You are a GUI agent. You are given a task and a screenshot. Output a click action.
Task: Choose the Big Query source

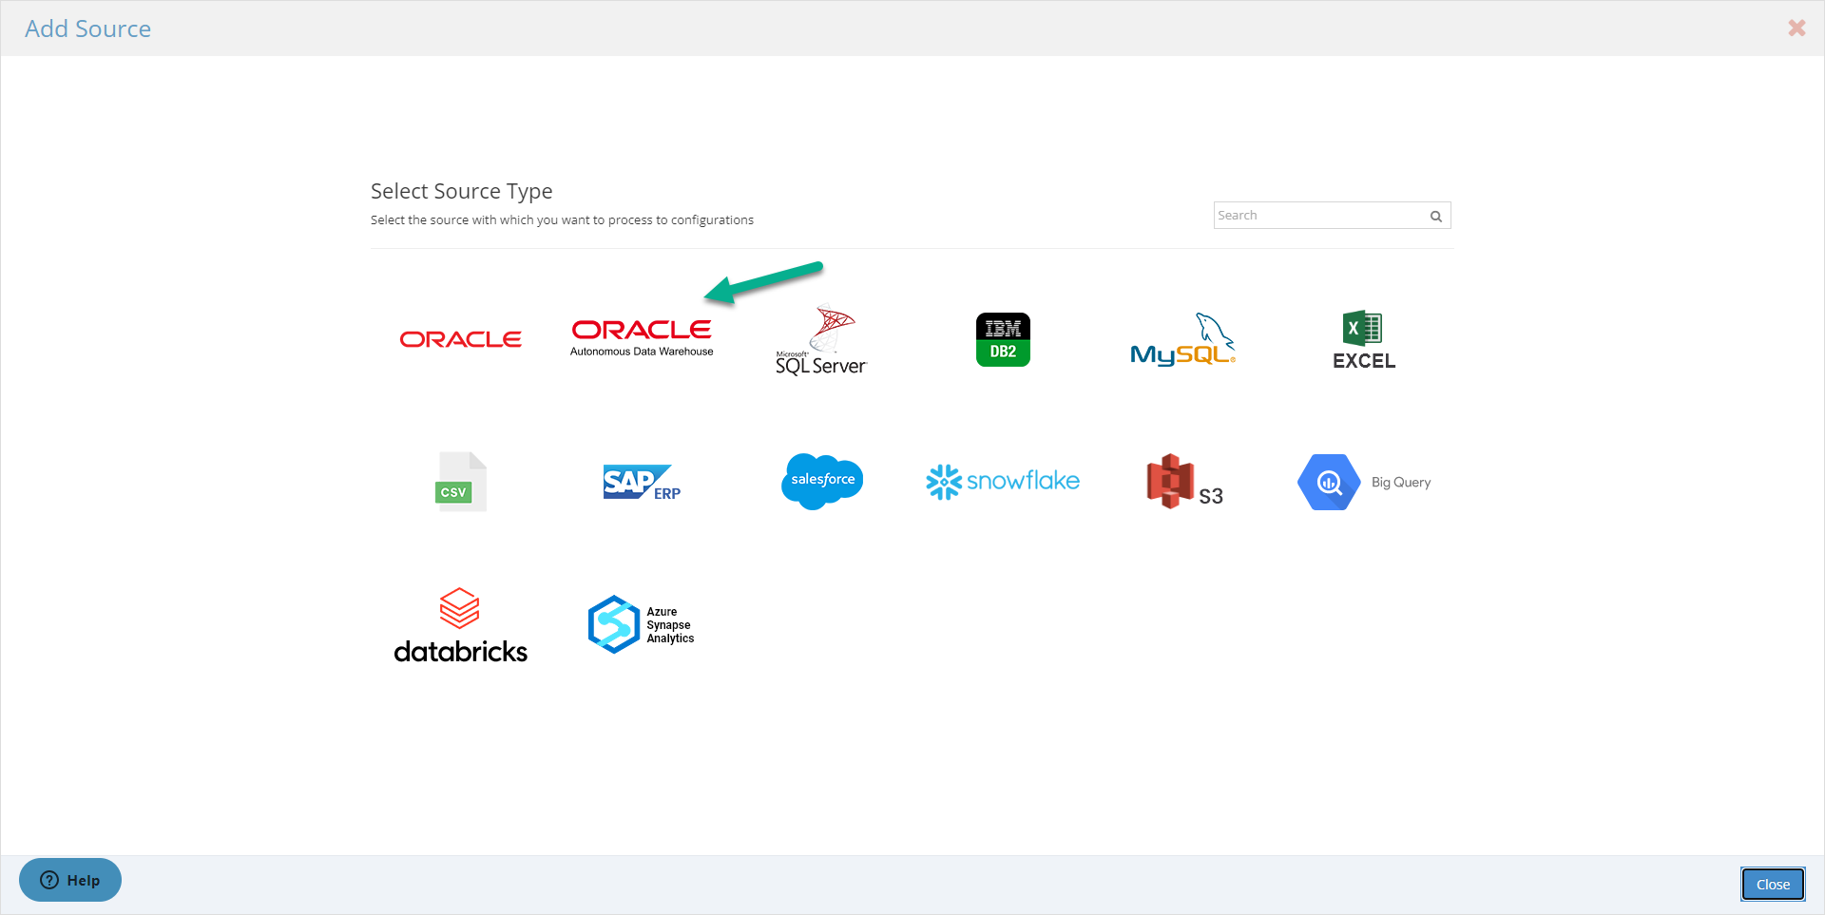point(1364,482)
